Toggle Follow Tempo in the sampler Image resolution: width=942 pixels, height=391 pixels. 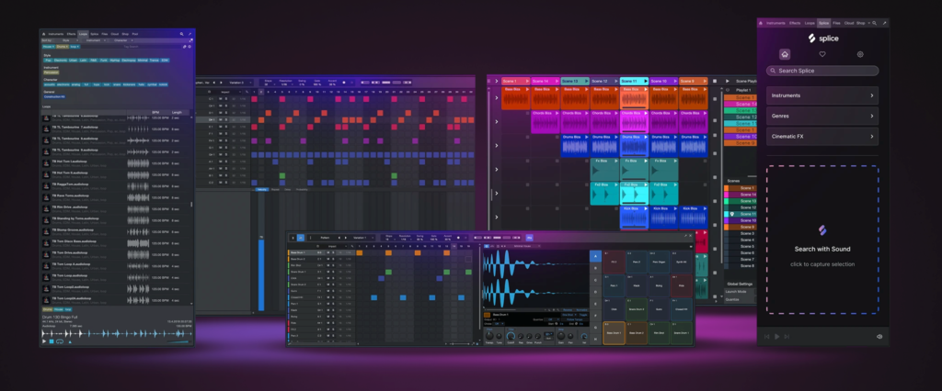click(x=575, y=319)
